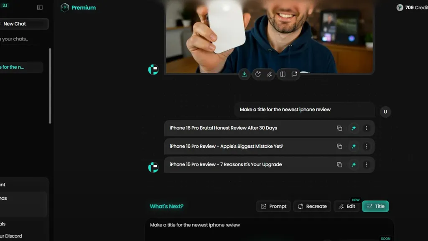Click the assistant avatar beside the thumbnail
Viewport: 428px width, 241px height.
(x=153, y=69)
